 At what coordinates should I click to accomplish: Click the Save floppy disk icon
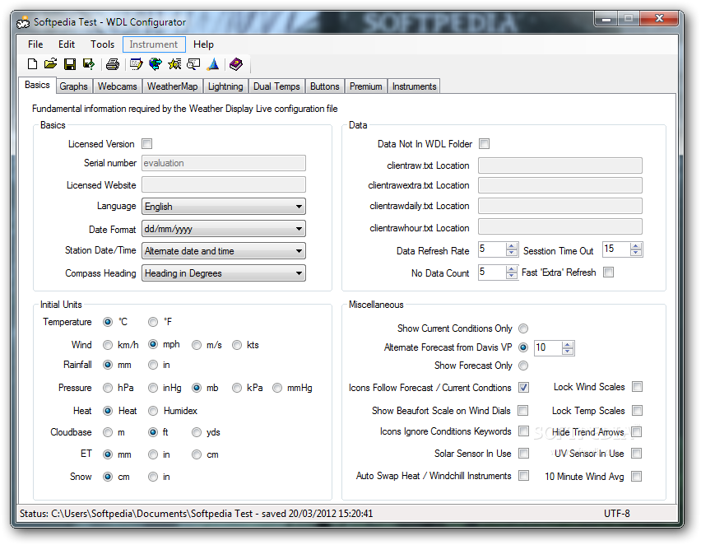(x=70, y=64)
